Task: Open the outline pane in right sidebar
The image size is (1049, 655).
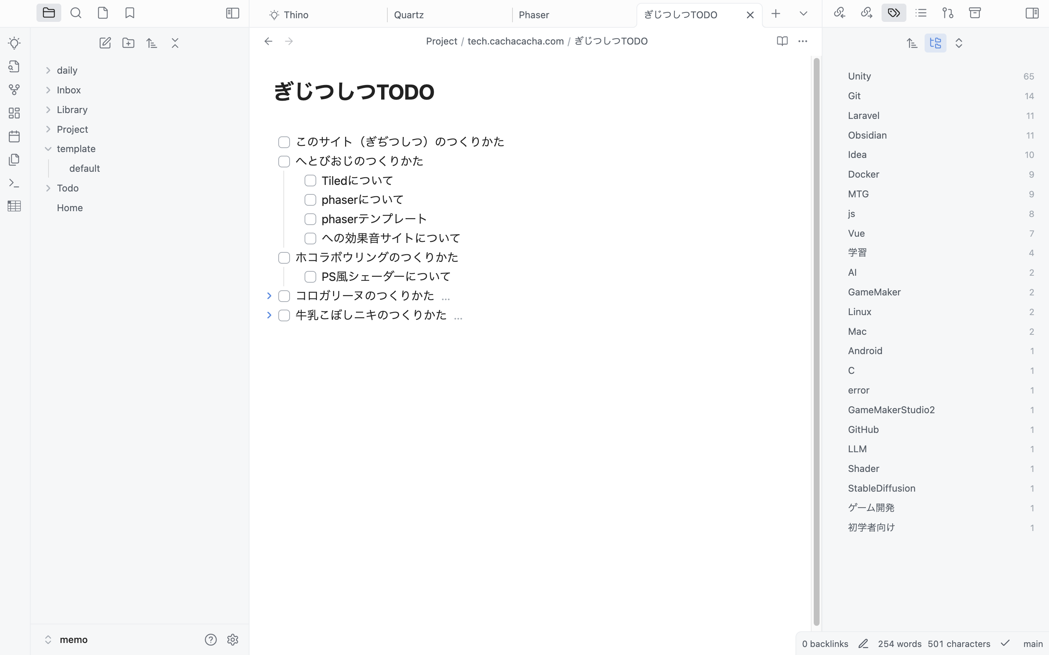Action: pyautogui.click(x=921, y=13)
